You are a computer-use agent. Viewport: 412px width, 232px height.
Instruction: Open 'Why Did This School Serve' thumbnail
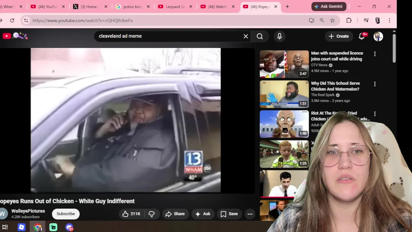(284, 94)
